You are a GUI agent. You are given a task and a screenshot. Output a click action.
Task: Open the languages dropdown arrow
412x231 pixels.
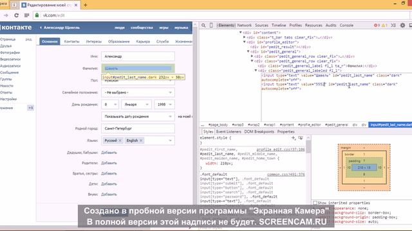[170, 141]
